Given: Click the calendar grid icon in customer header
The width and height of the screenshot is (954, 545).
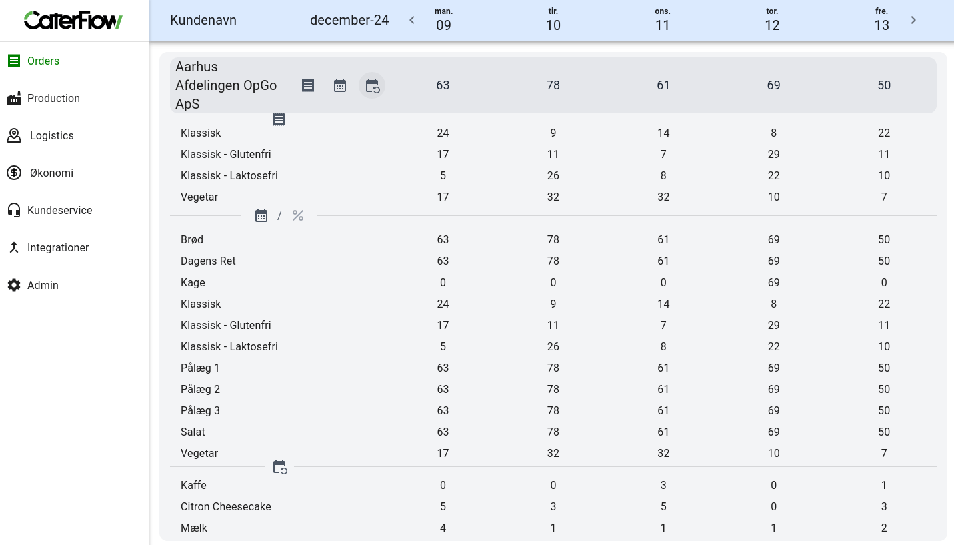Looking at the screenshot, I should (x=340, y=85).
